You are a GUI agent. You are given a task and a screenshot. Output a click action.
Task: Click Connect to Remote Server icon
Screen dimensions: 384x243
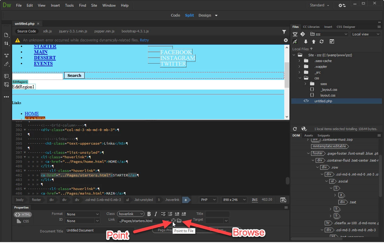pyautogui.click(x=295, y=34)
